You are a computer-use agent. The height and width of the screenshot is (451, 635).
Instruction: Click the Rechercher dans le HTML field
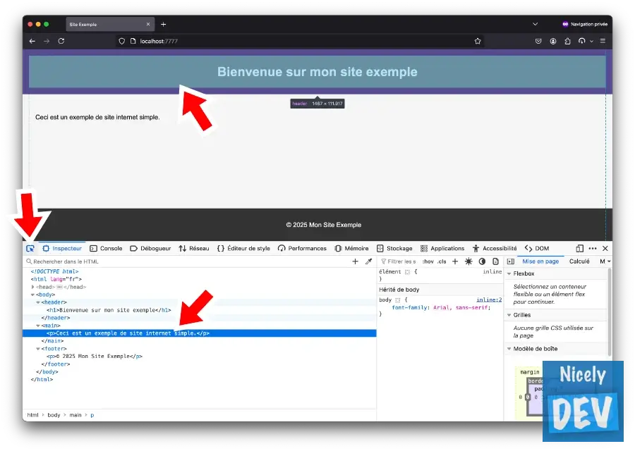186,261
